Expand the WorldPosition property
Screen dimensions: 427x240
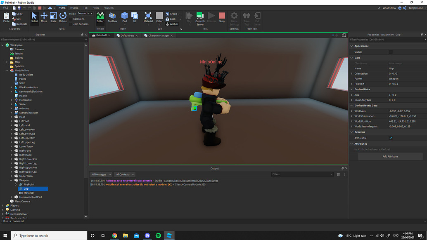pyautogui.click(x=351, y=121)
